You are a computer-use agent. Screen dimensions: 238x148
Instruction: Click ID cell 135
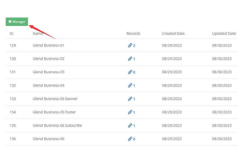click(x=13, y=125)
